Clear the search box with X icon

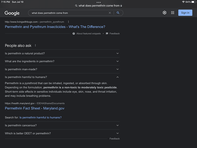point(110,13)
